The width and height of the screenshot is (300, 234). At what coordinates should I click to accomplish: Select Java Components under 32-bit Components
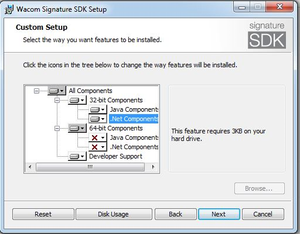(x=134, y=109)
